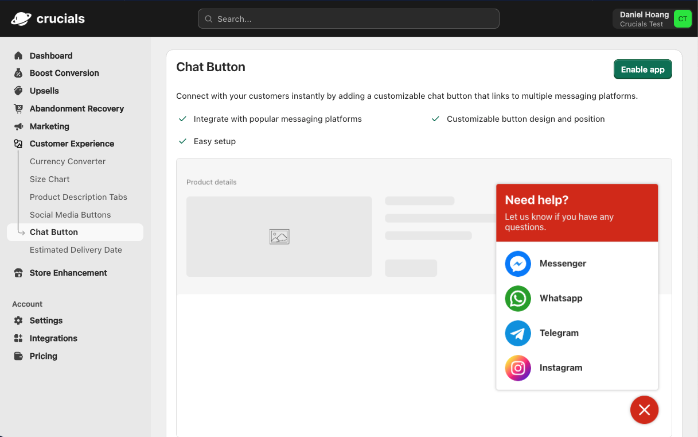This screenshot has height=437, width=698.
Task: Click the Whatsapp logo icon
Action: point(518,299)
